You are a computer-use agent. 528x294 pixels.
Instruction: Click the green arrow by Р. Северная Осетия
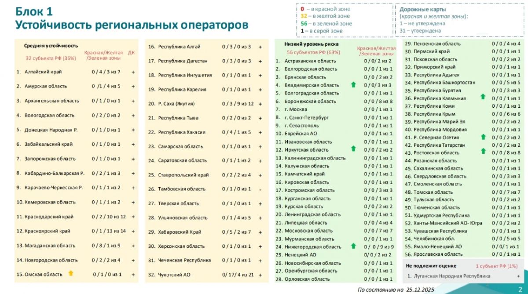coord(483,137)
